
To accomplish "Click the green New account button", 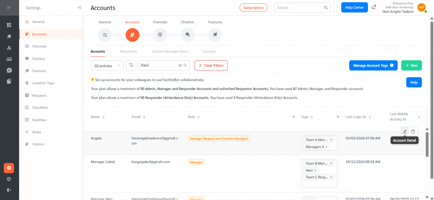I will click(411, 65).
